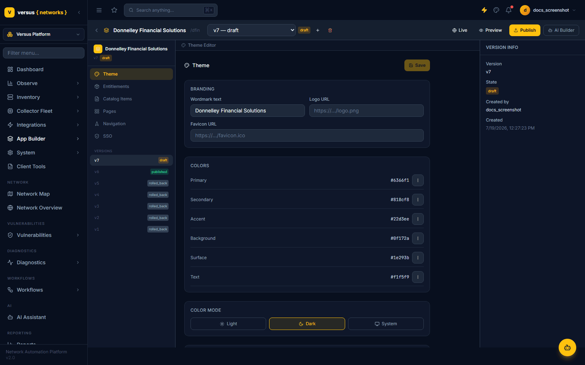
Task: Click the hamburger menu icon in top bar
Action: click(x=99, y=10)
